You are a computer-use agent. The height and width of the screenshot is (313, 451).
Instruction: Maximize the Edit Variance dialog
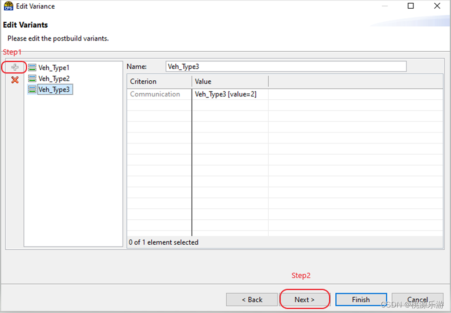pos(411,6)
